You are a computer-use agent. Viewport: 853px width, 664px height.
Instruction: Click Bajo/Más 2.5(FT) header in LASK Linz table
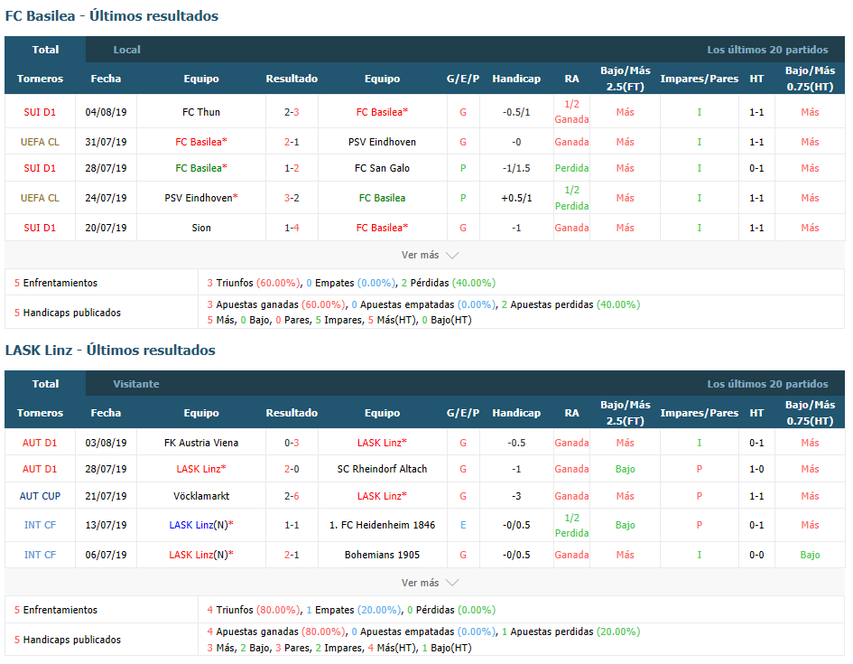(625, 413)
